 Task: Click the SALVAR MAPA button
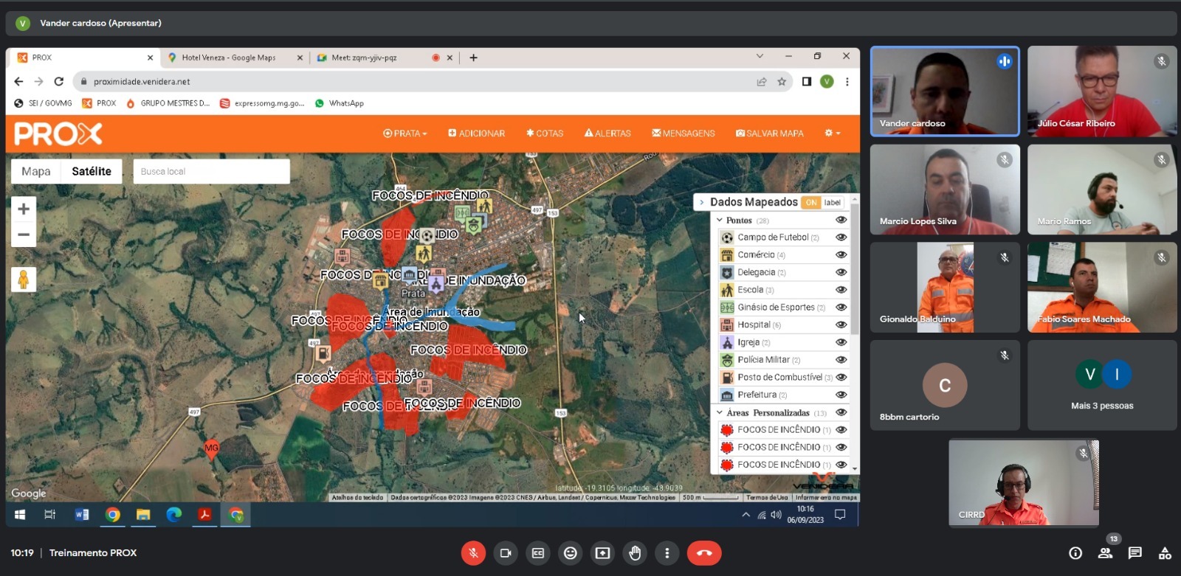point(769,133)
